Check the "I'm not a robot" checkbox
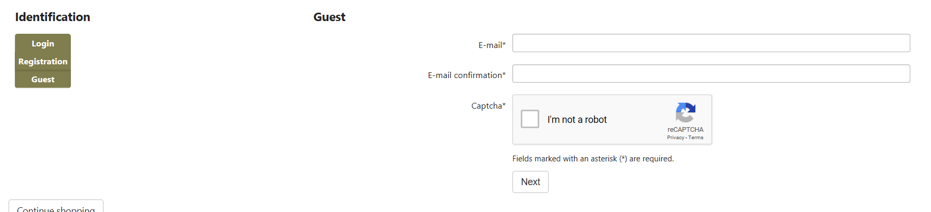Viewport: 931px width, 212px height. (530, 119)
